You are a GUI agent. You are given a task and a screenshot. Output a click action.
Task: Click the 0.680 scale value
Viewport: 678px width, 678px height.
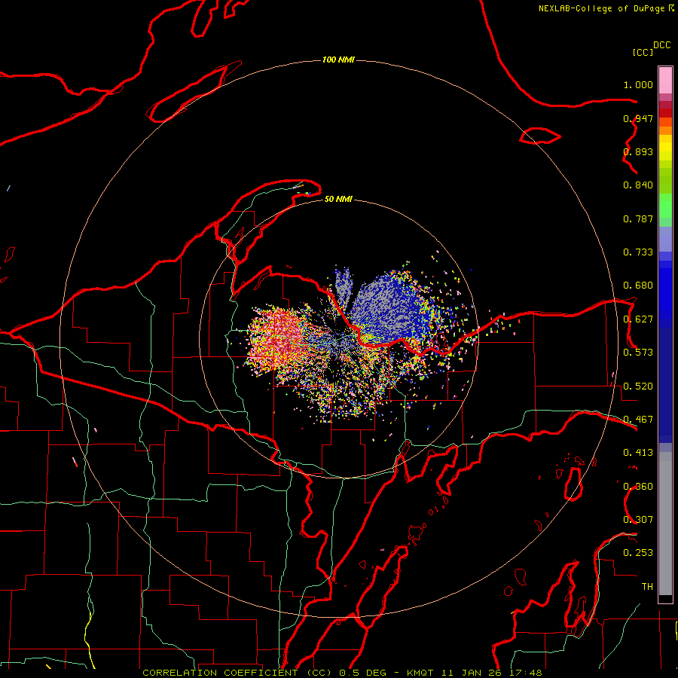click(638, 286)
